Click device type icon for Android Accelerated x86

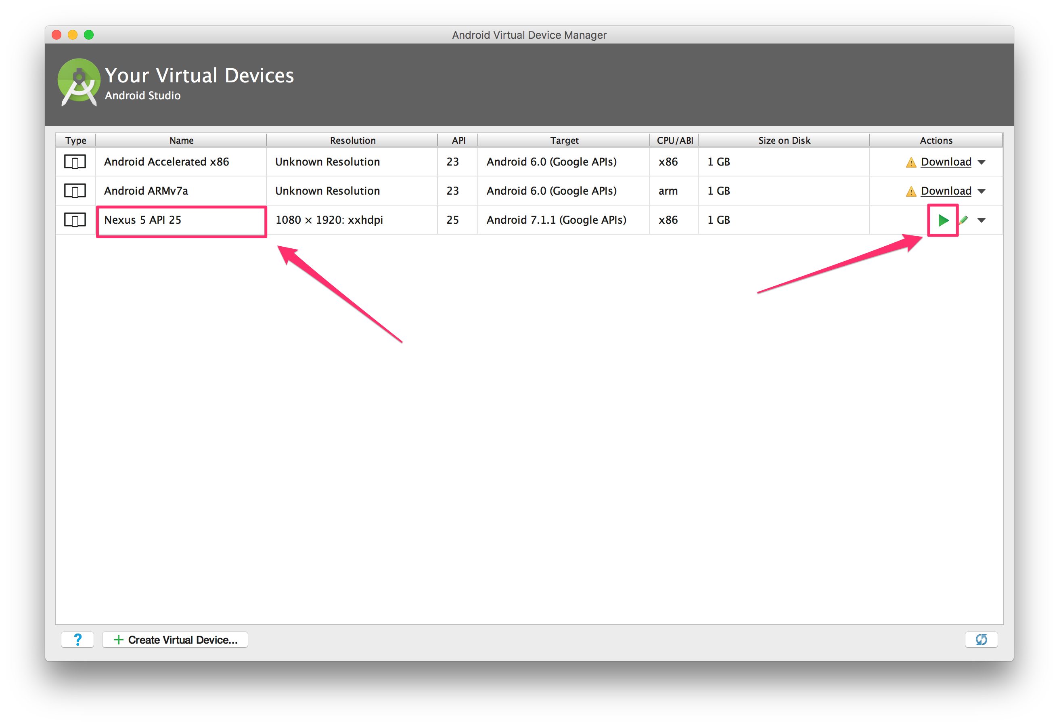pos(75,162)
